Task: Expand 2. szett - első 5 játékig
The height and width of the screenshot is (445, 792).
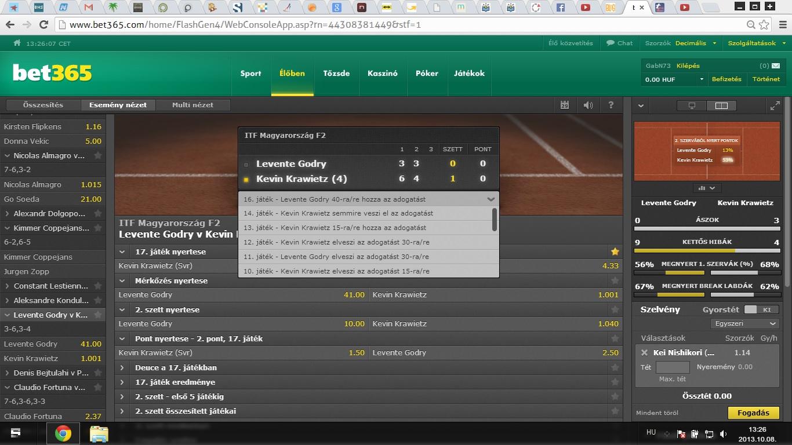Action: click(122, 396)
